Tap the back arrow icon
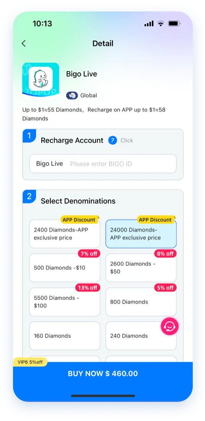The height and width of the screenshot is (421, 205). tap(24, 44)
